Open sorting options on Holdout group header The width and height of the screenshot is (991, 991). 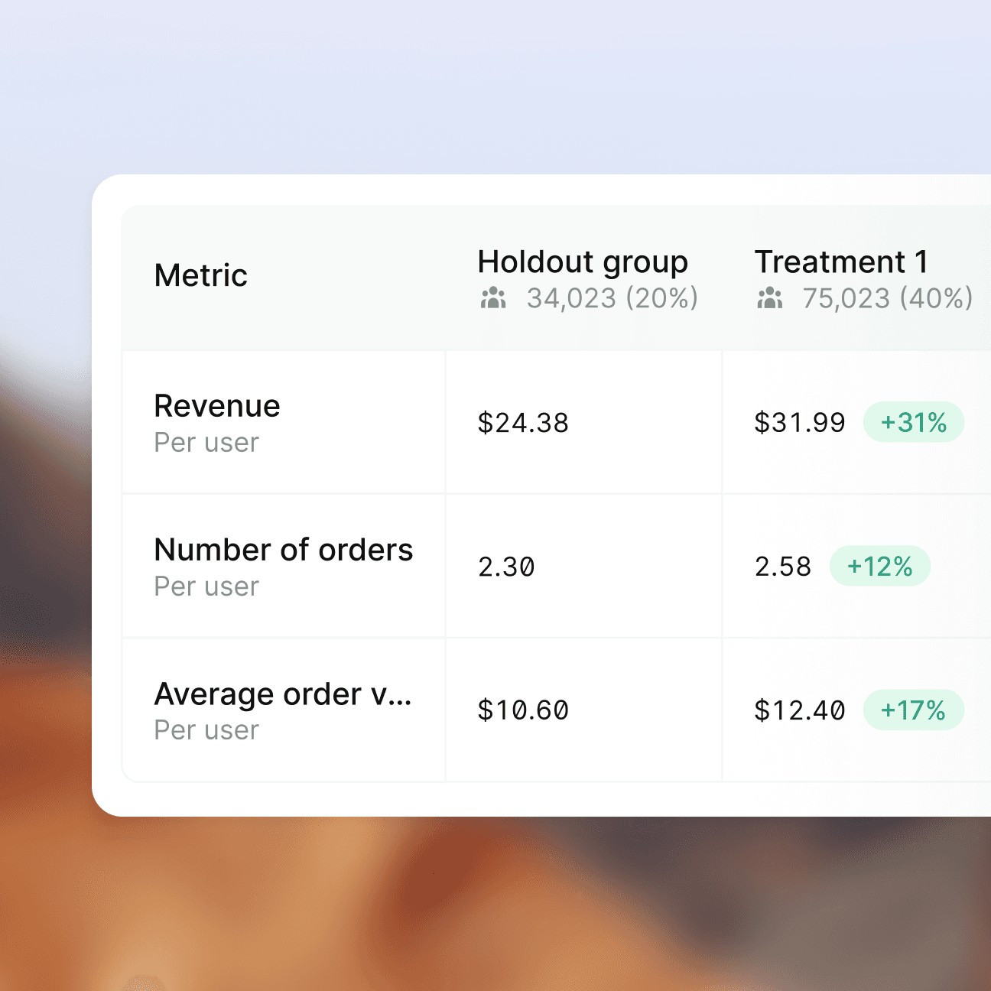coord(583,262)
